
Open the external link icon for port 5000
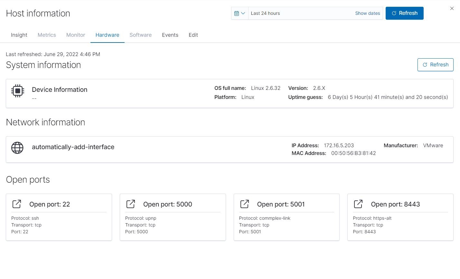pos(131,204)
